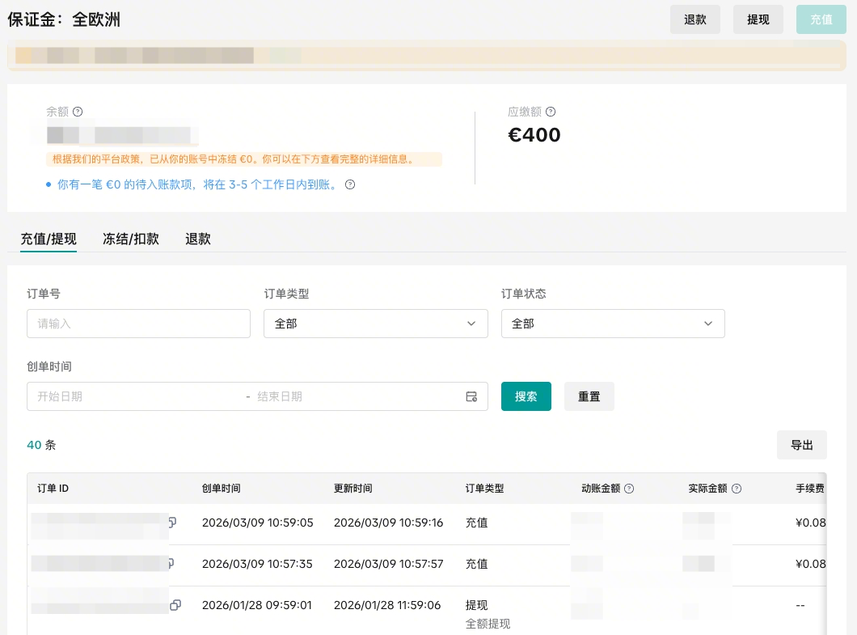Switch to the 冻结/扣款 tab

pyautogui.click(x=131, y=239)
